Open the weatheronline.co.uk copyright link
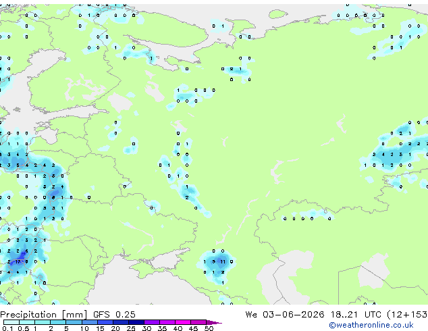Image resolution: width=428 pixels, height=331 pixels. pyautogui.click(x=371, y=325)
